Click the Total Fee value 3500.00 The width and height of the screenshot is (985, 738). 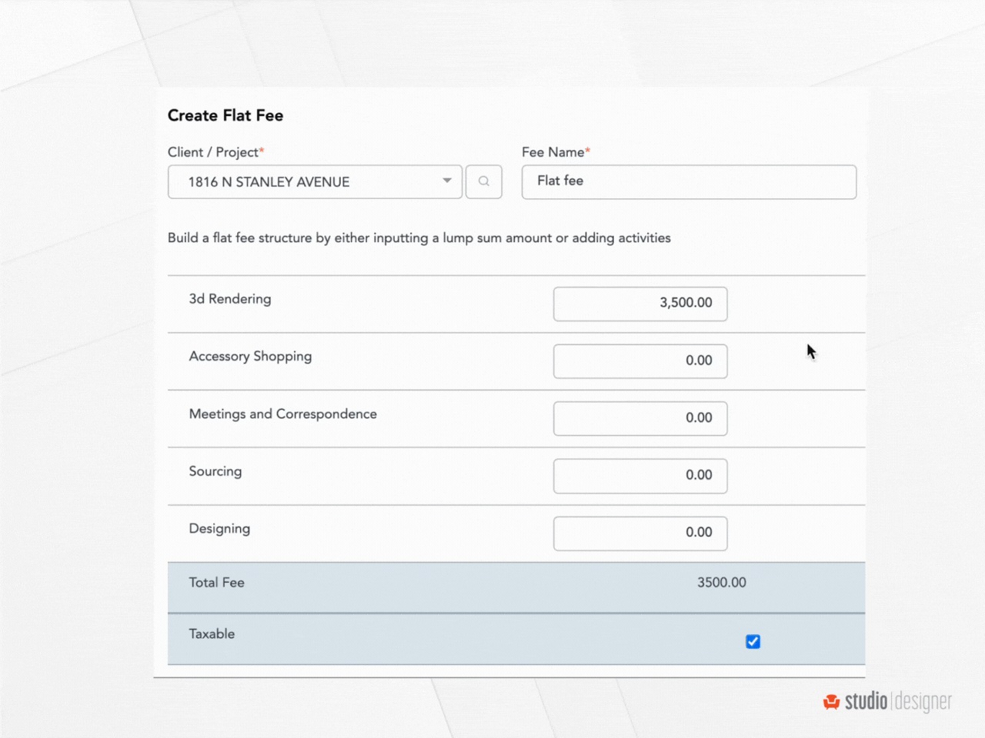pos(721,583)
